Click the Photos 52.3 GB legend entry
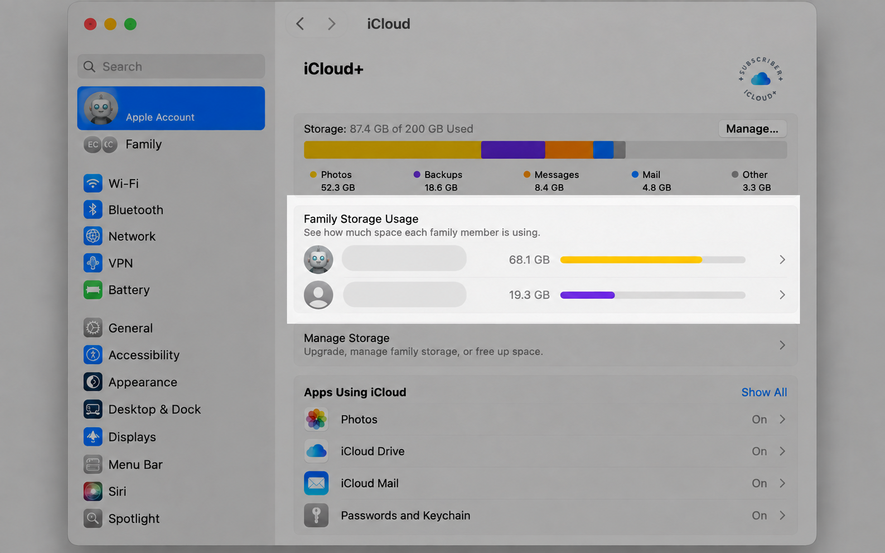Screen dimensions: 885x553 [332, 181]
